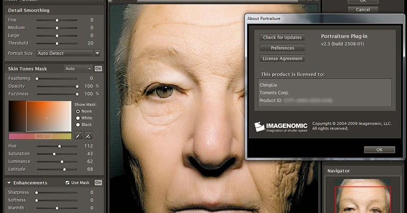View the License Agreement
The height and width of the screenshot is (213, 407).
[x=282, y=58]
